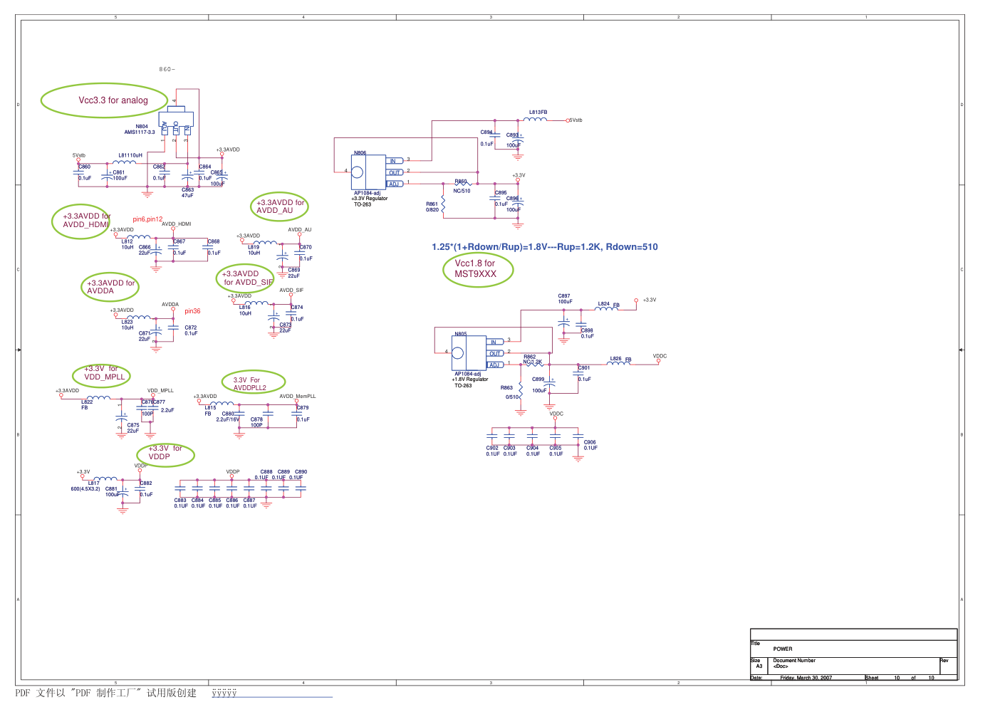This screenshot has width=1000, height=707.
Task: Select the N806 regulator label
Action: point(360,153)
